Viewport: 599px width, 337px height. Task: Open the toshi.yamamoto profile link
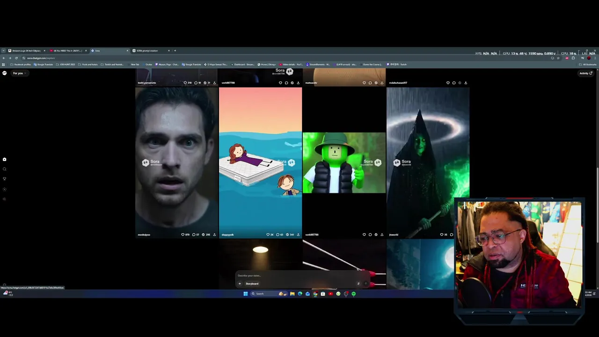pyautogui.click(x=147, y=83)
